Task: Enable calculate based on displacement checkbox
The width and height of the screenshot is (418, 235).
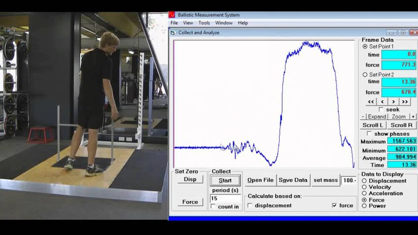Action: coord(250,206)
